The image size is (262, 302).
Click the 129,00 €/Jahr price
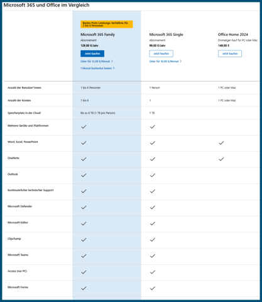click(x=89, y=45)
